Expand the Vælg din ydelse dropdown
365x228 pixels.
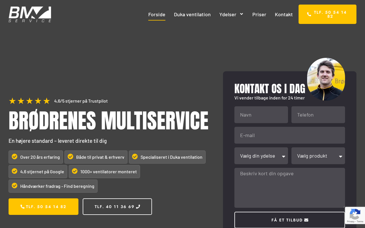261,156
